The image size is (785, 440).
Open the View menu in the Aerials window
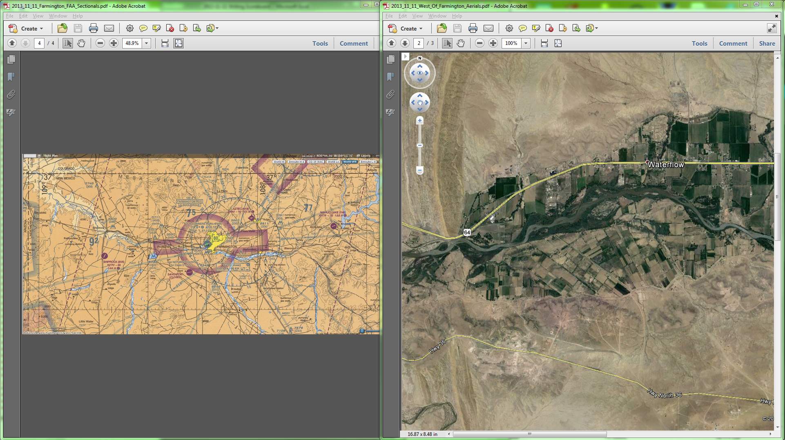(417, 16)
